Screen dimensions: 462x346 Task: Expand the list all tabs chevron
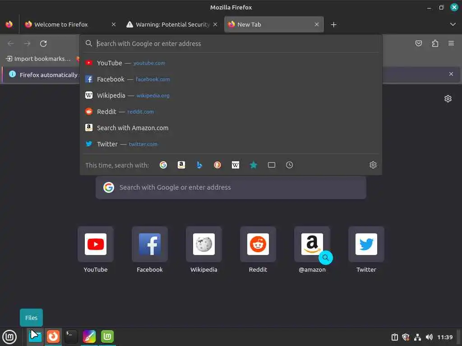click(x=453, y=24)
